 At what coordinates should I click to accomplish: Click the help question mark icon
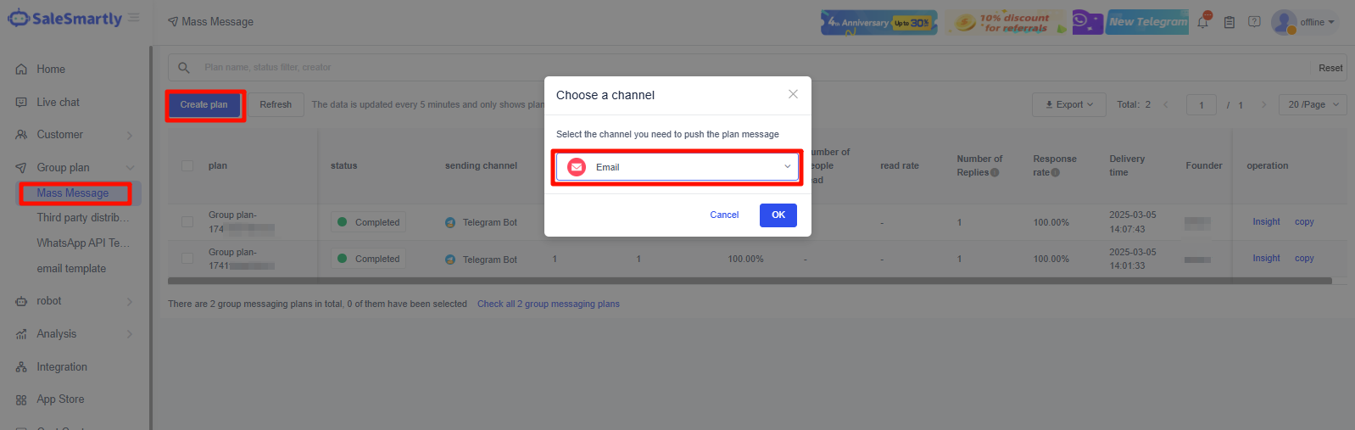(x=1254, y=22)
